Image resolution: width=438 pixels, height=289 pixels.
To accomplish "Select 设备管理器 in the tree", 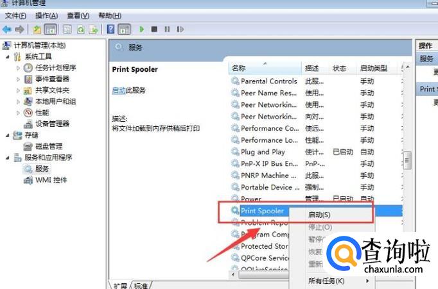I will (x=52, y=124).
